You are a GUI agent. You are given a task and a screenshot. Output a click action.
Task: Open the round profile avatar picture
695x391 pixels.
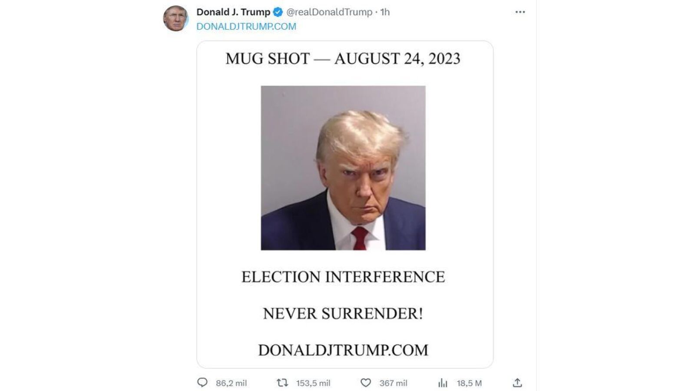pyautogui.click(x=175, y=18)
